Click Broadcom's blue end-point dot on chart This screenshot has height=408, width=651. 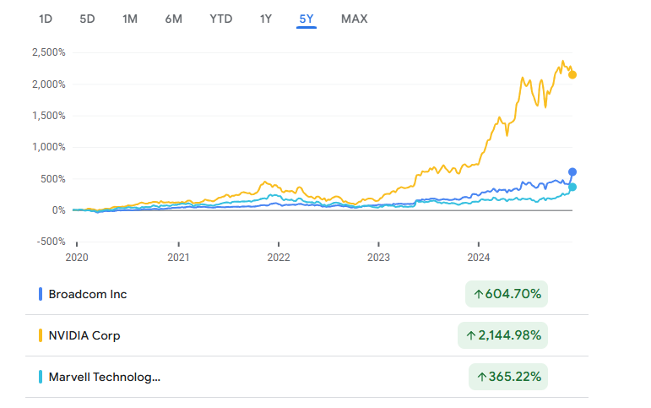pos(572,172)
